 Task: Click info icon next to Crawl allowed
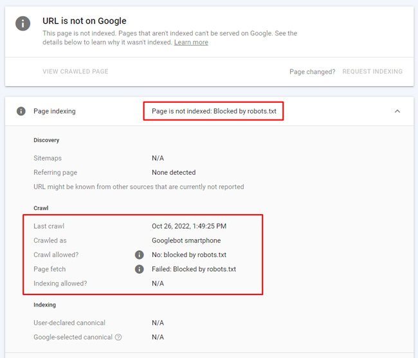pos(139,255)
